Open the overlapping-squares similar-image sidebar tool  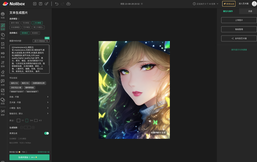3,36
